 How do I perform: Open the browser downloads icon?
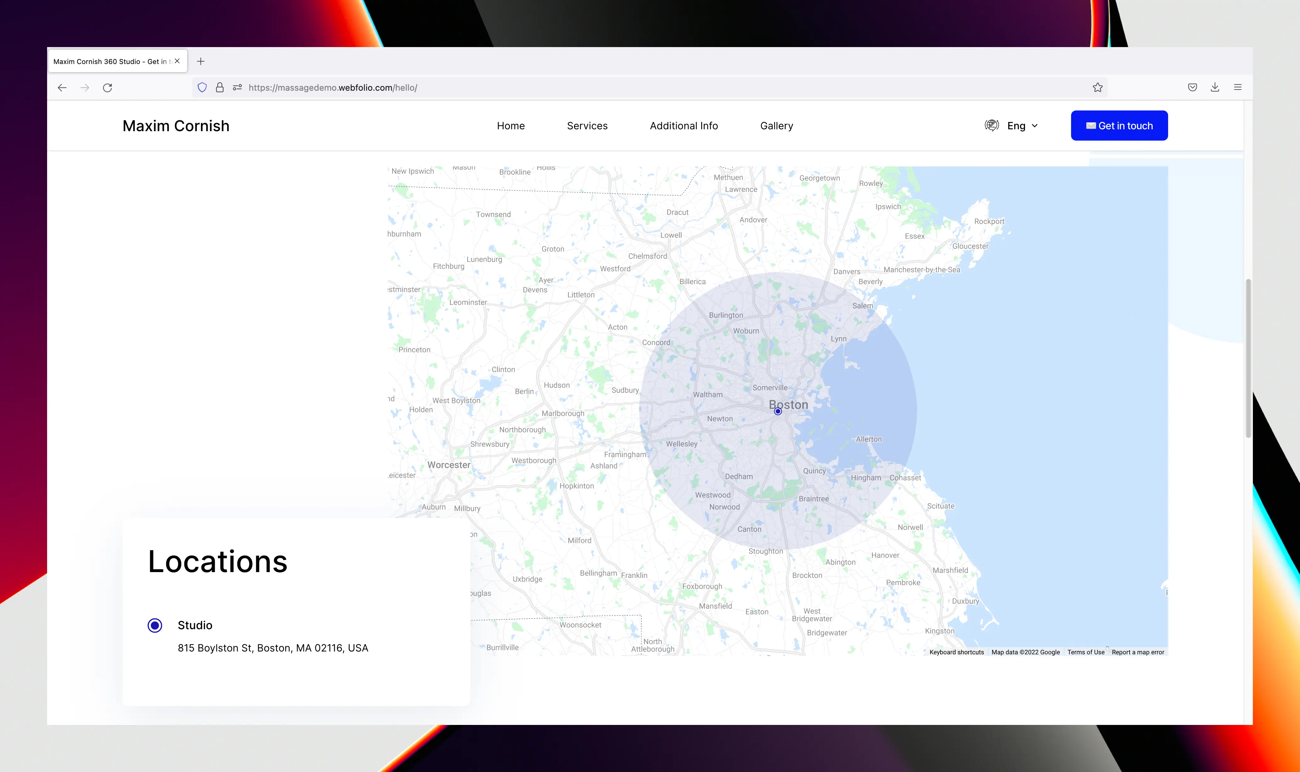pyautogui.click(x=1215, y=88)
